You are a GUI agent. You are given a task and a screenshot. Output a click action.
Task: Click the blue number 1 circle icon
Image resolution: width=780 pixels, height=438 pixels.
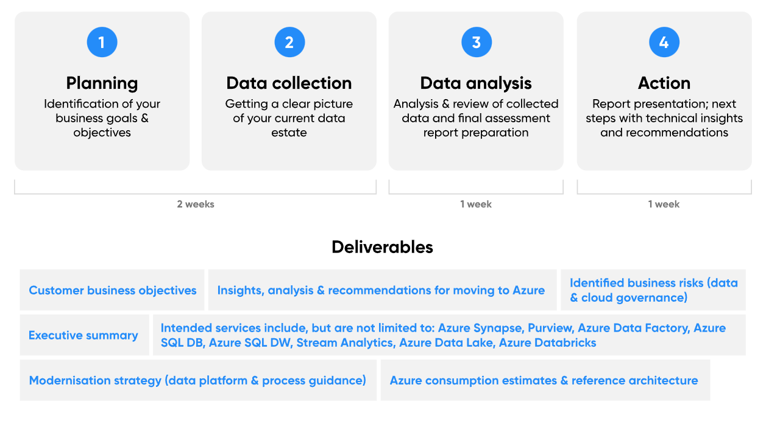point(102,42)
